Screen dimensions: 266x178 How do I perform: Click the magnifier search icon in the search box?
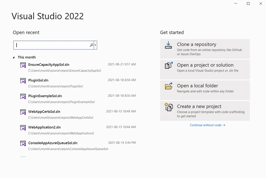click(x=92, y=45)
